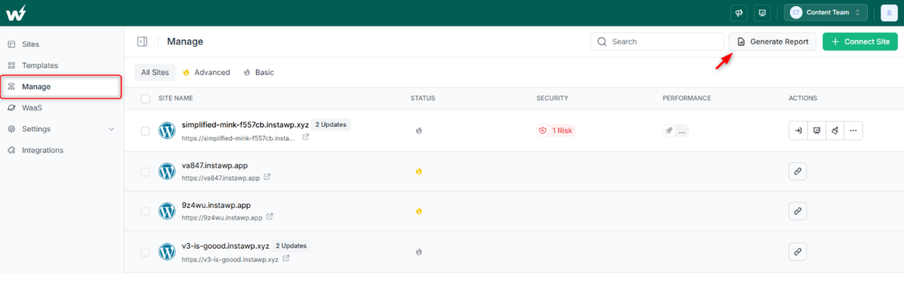This screenshot has width=904, height=284.
Task: Click the Search input field
Action: pyautogui.click(x=657, y=42)
